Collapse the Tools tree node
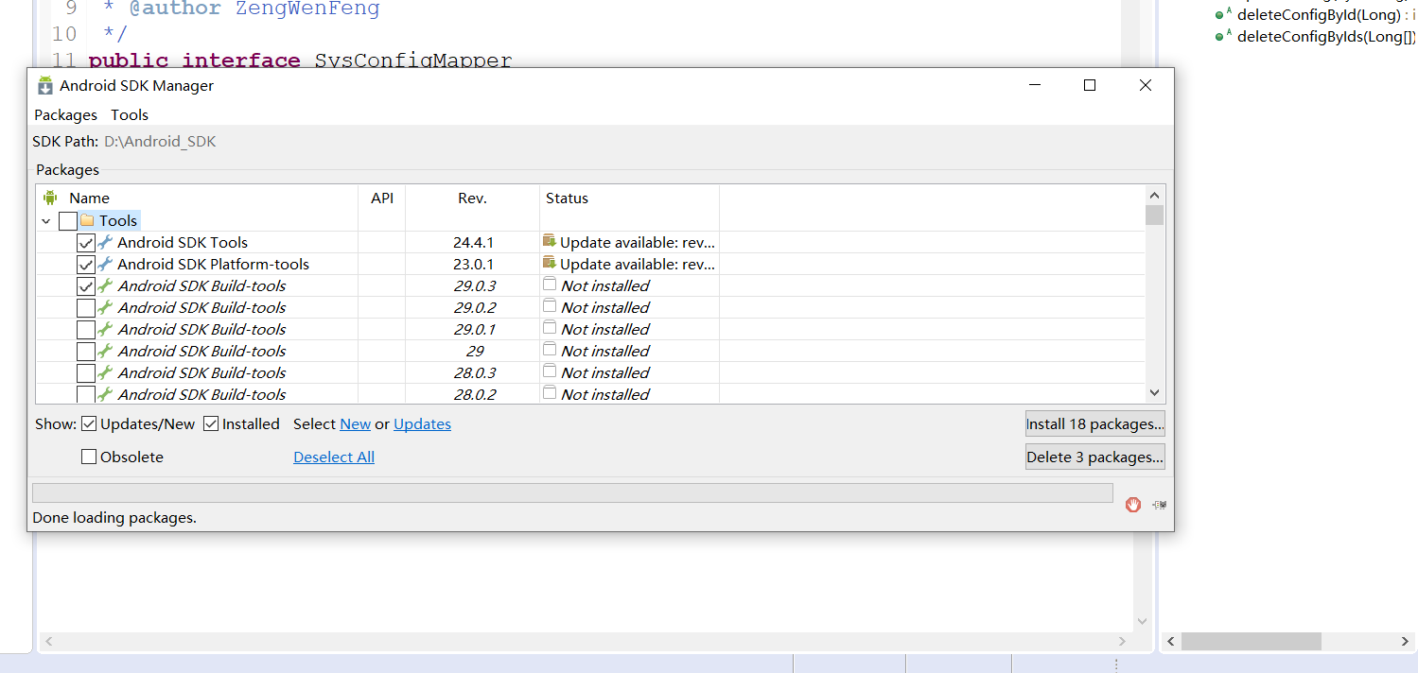Viewport: 1418px width, 673px height. click(45, 221)
